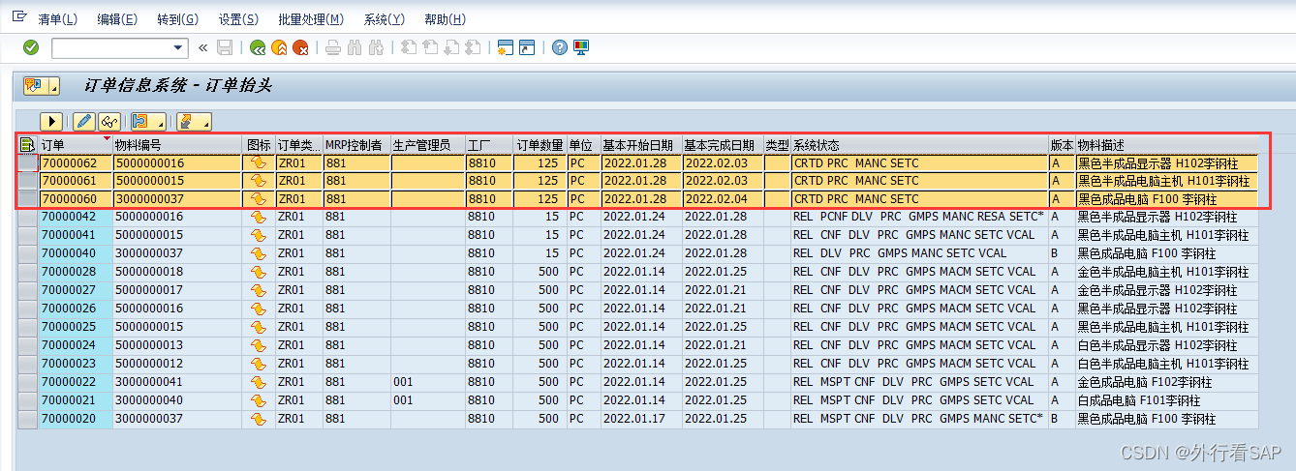Click the glasses Display order icon
1296x471 pixels.
[x=108, y=122]
